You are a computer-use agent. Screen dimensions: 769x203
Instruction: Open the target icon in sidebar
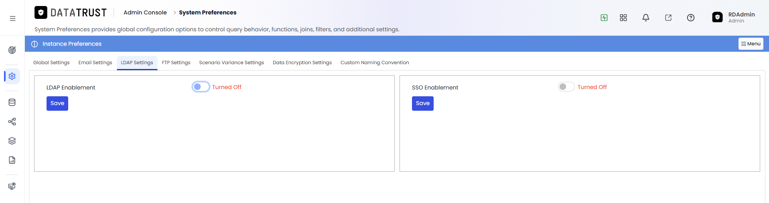tap(12, 50)
